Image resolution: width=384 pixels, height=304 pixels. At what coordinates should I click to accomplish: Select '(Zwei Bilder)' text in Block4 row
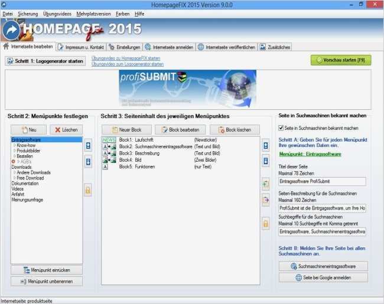point(205,160)
